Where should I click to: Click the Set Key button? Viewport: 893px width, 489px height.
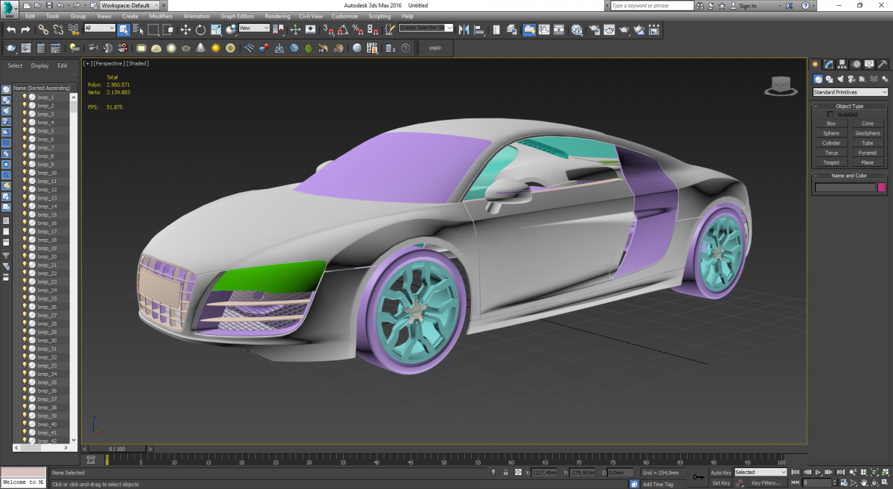(x=721, y=483)
